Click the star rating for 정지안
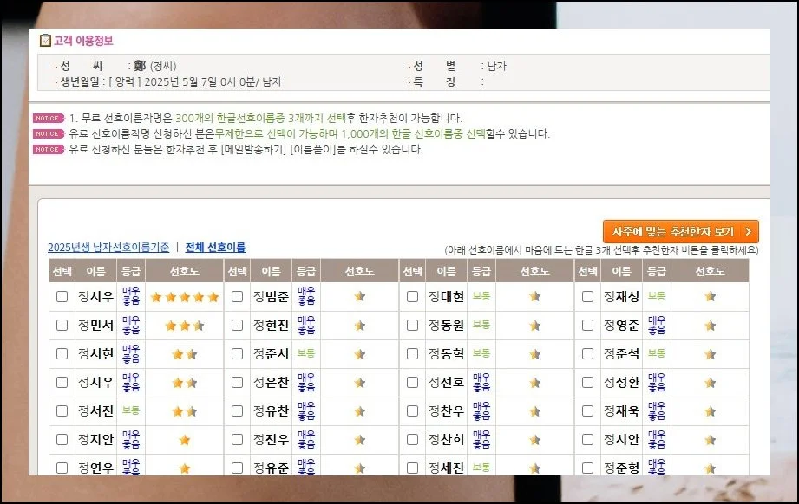This screenshot has height=504, width=799. coord(184,440)
